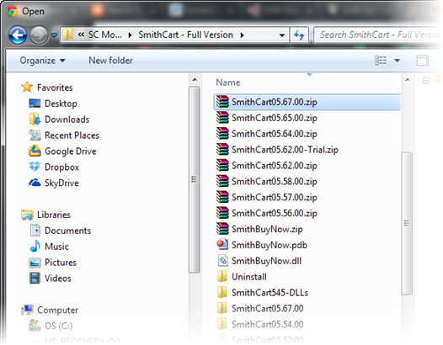The width and height of the screenshot is (443, 345).
Task: Click the change view icon
Action: 381,60
